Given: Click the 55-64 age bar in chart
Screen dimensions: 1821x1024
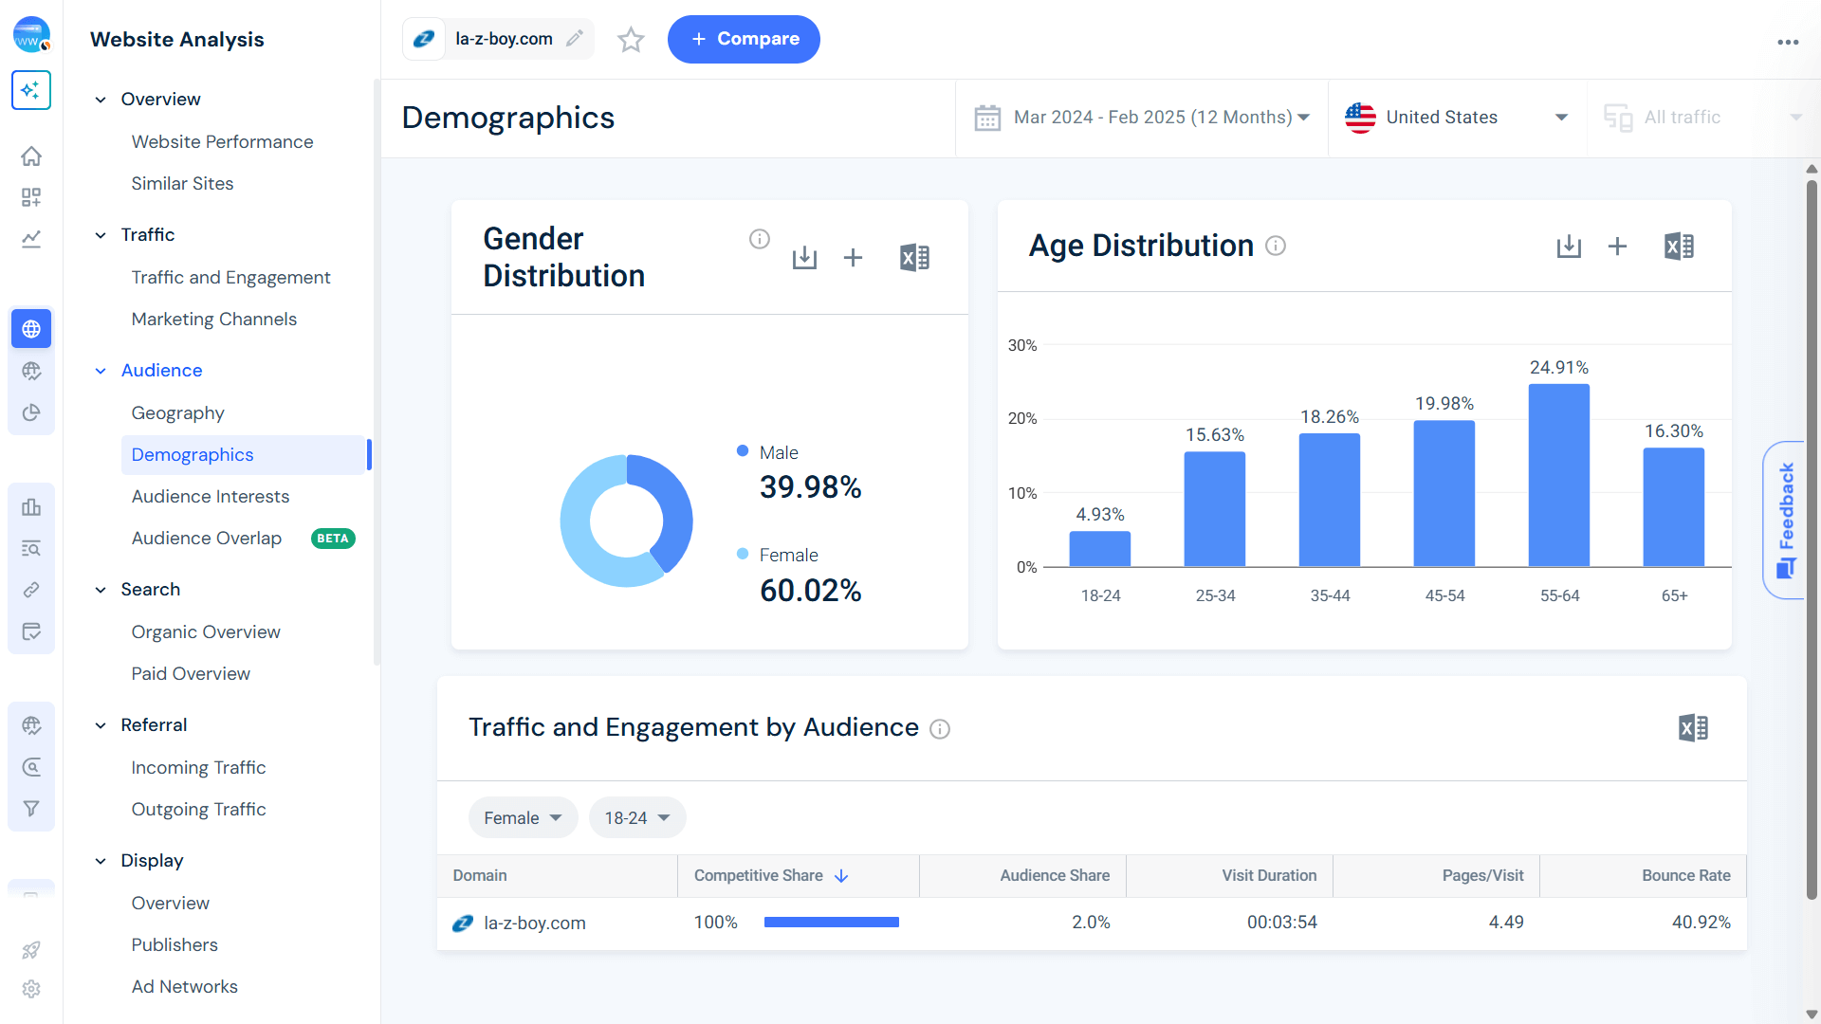Looking at the screenshot, I should [1558, 476].
